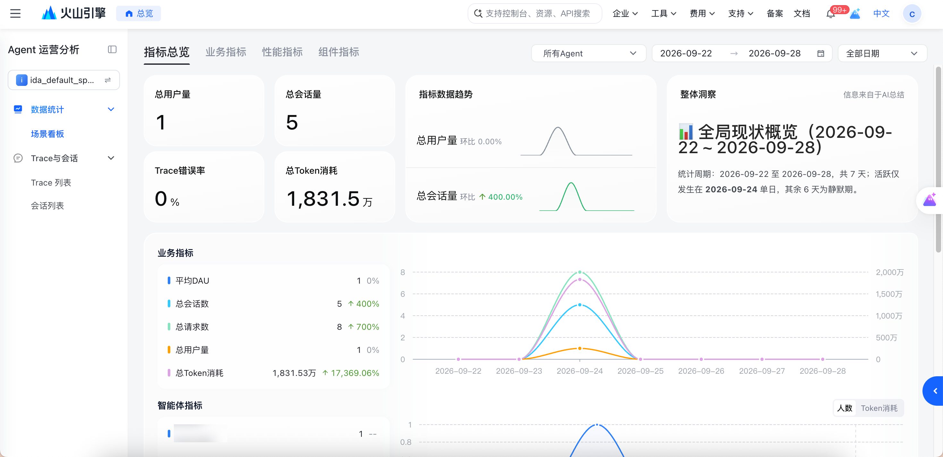Focus the console search field
The height and width of the screenshot is (457, 943).
(535, 13)
